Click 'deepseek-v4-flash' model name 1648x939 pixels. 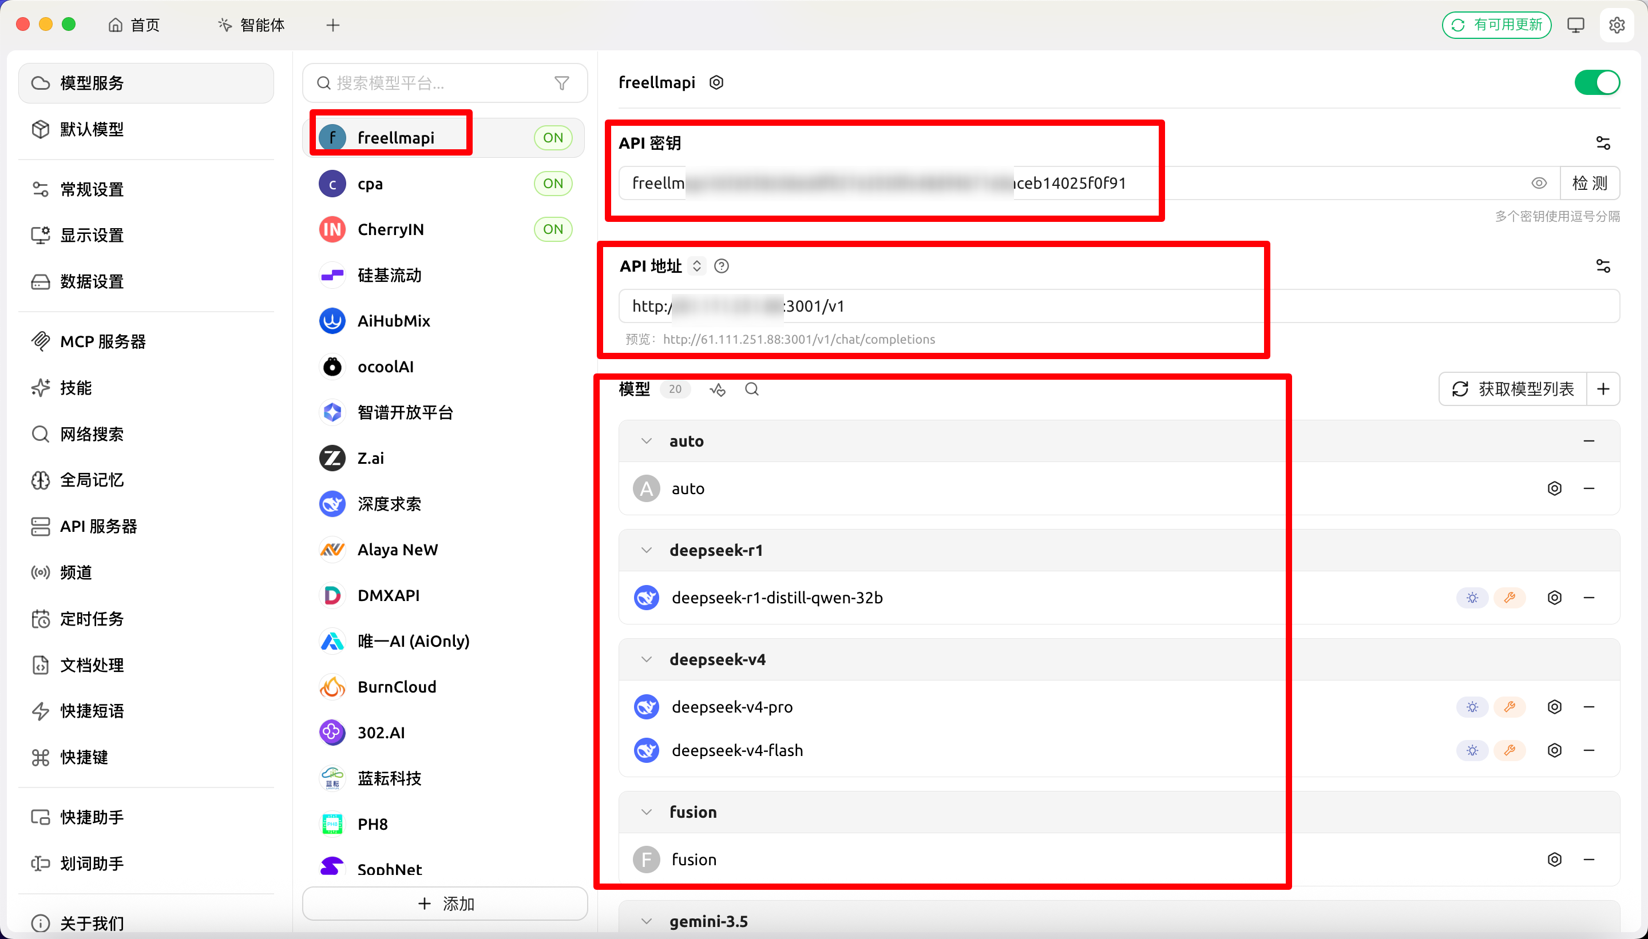click(737, 751)
